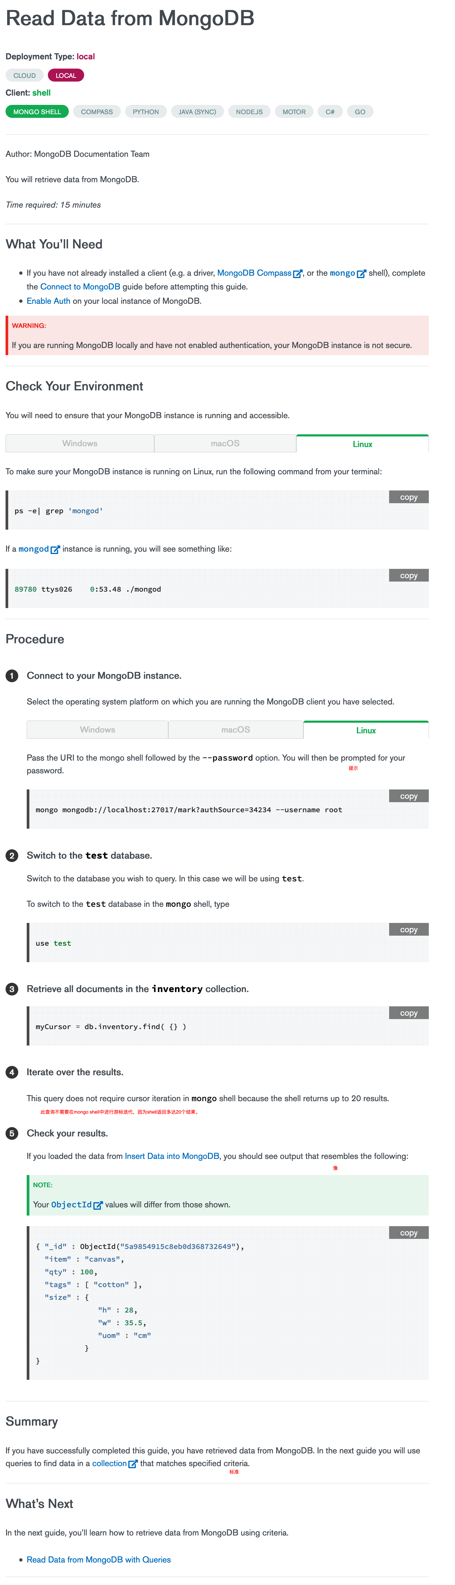This screenshot has width=455, height=1585.
Task: Choose the GO client pill
Action: pos(360,111)
